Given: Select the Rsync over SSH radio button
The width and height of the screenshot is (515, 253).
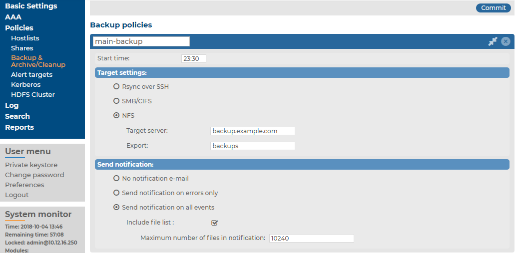Looking at the screenshot, I should [116, 86].
